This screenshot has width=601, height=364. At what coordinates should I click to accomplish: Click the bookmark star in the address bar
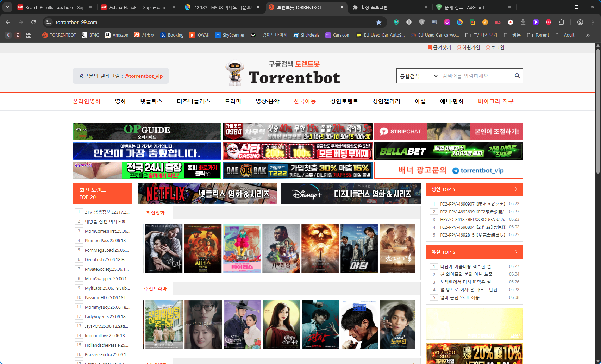click(379, 22)
